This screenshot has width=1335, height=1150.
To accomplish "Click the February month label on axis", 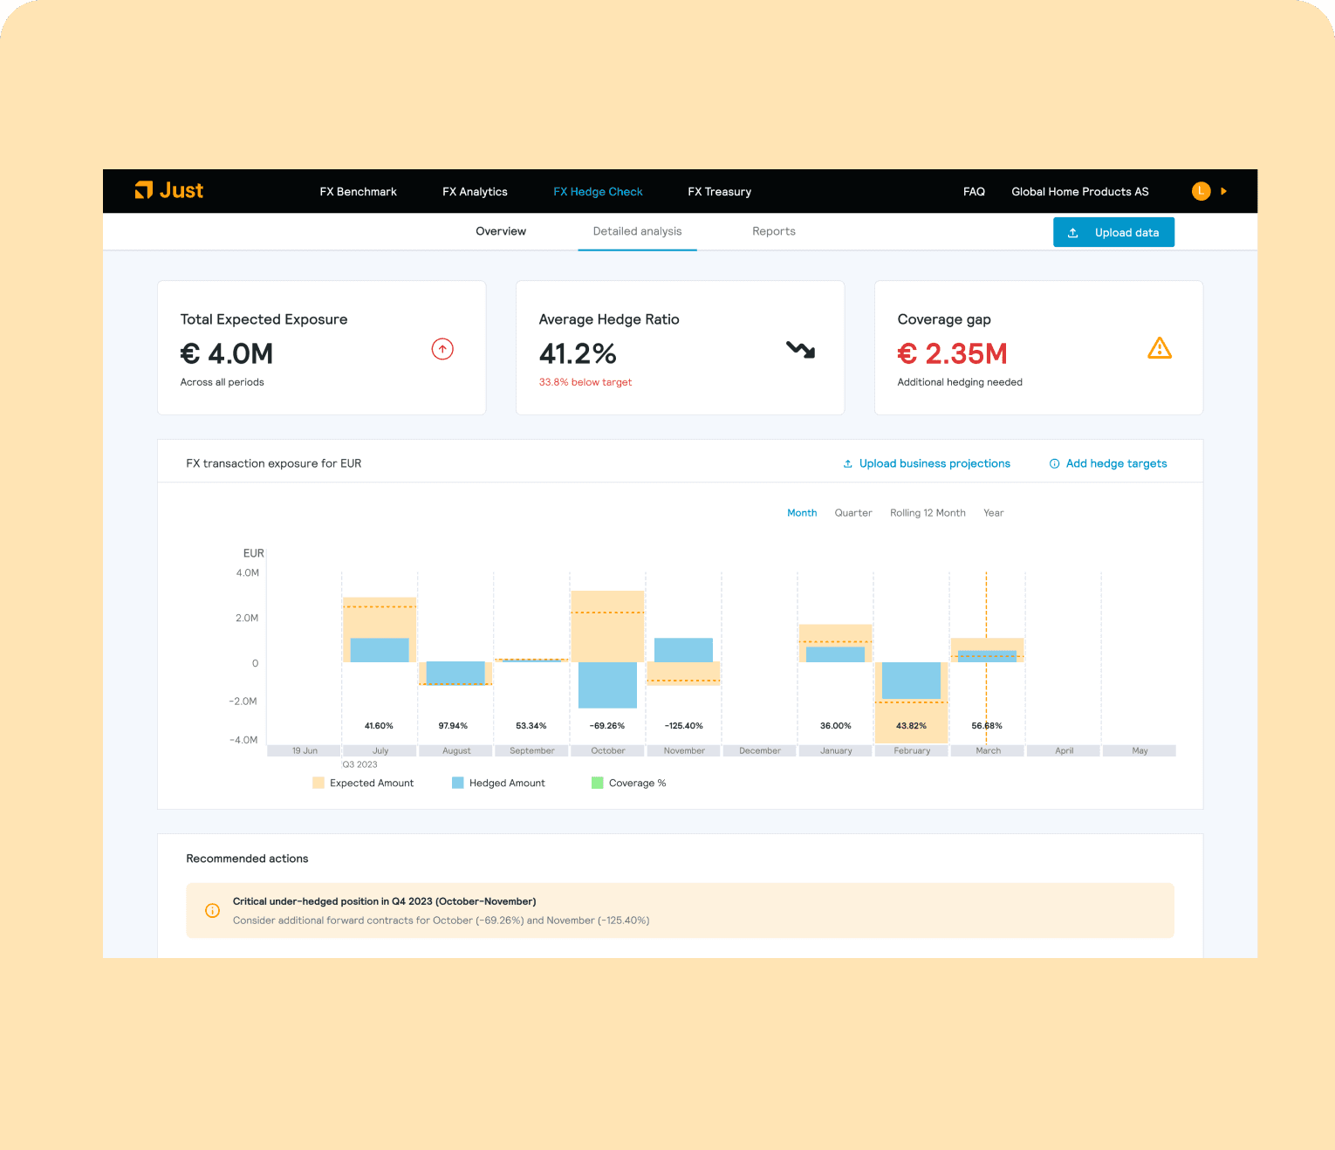I will pos(912,750).
